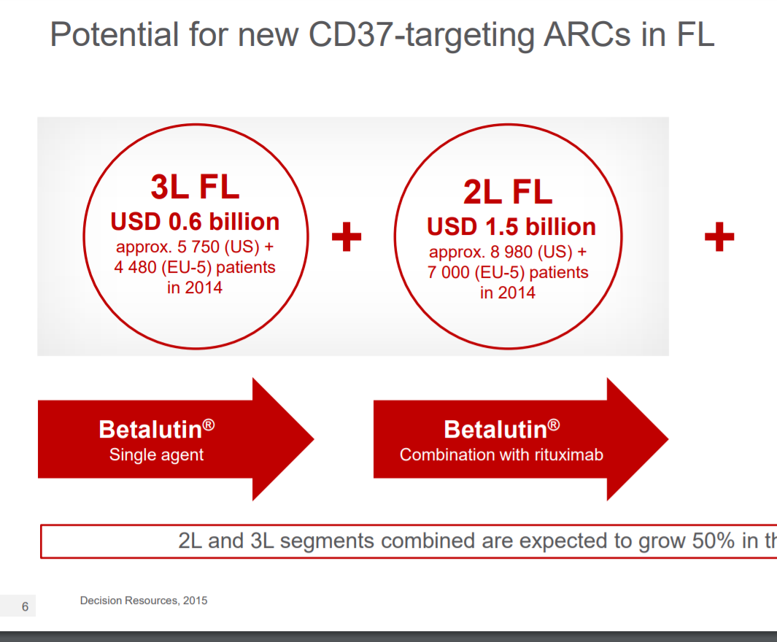Select the "Betalutin Single agent" arrow

[x=176, y=439]
